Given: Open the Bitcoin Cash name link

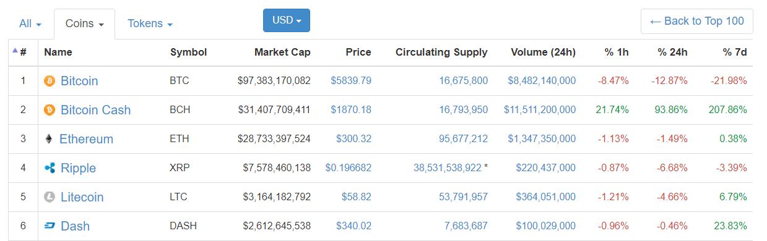Looking at the screenshot, I should [x=95, y=110].
